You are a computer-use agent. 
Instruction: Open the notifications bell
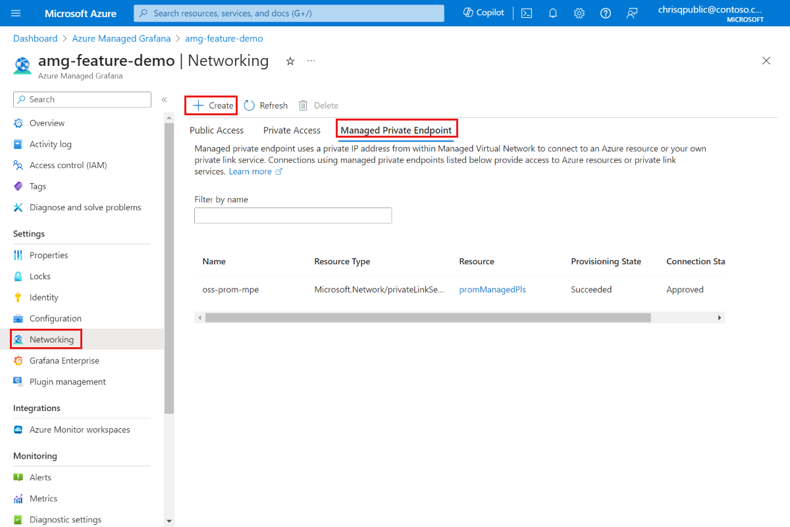[552, 13]
